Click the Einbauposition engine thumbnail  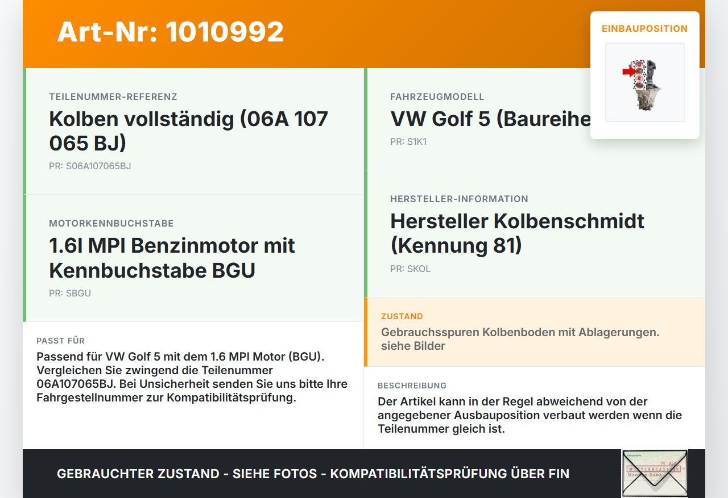(x=644, y=82)
